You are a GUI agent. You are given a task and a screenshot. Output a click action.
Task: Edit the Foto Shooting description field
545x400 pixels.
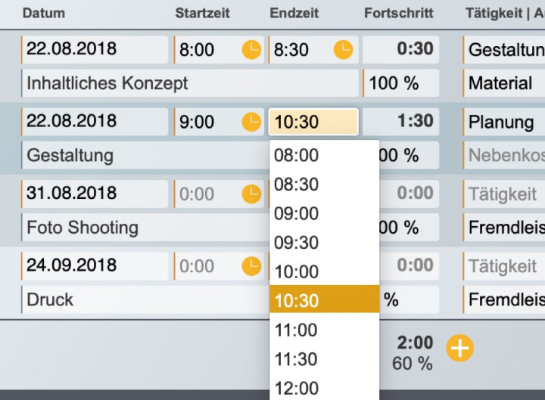click(x=144, y=228)
